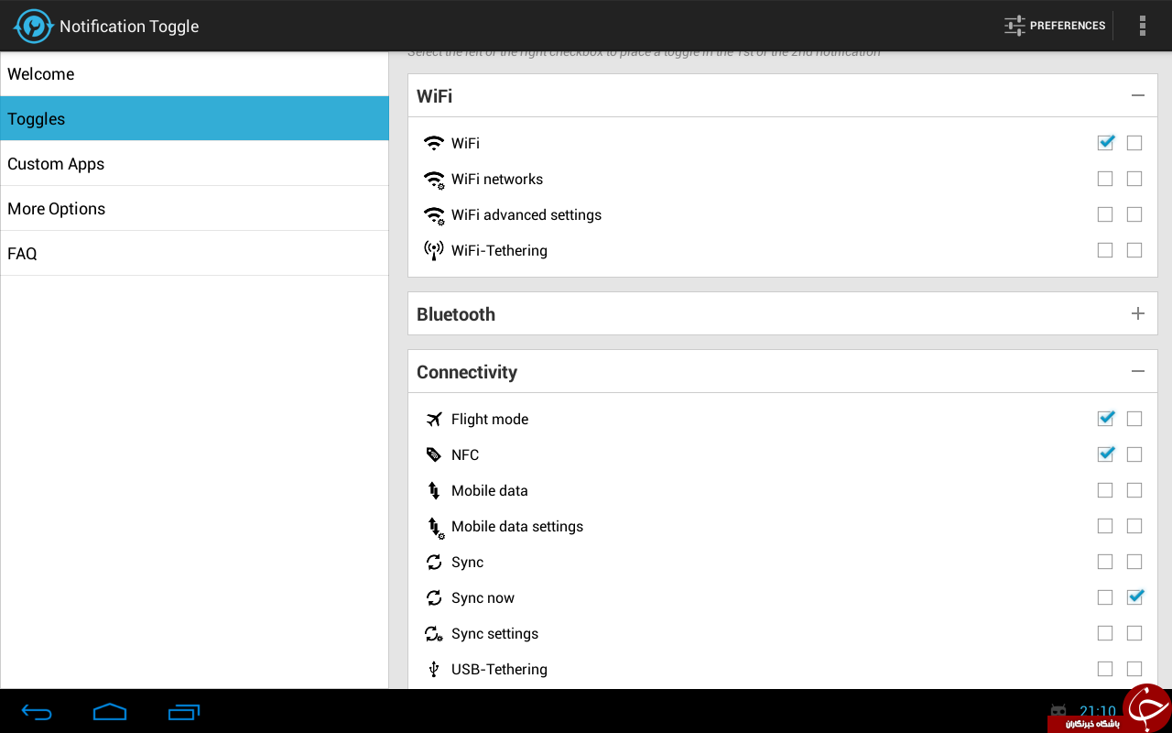Click the Bluetooth section header title
The image size is (1172, 733).
coord(456,314)
